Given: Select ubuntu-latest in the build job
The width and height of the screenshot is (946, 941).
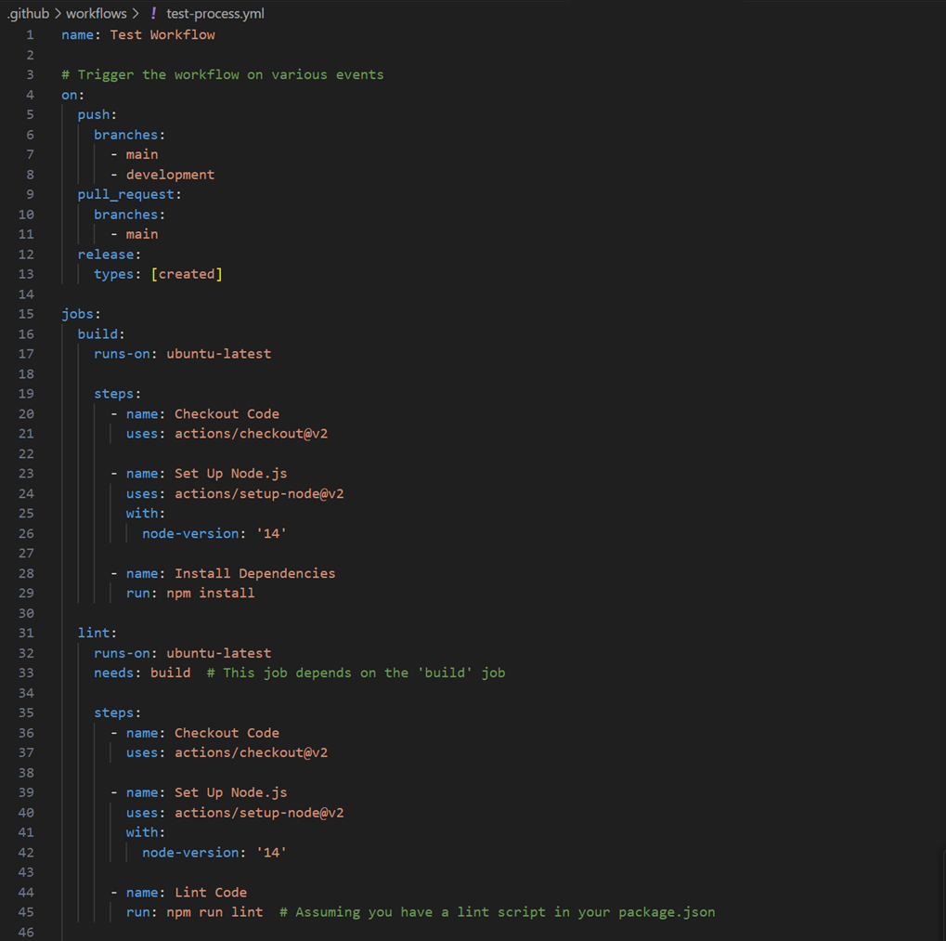Looking at the screenshot, I should click(x=218, y=353).
